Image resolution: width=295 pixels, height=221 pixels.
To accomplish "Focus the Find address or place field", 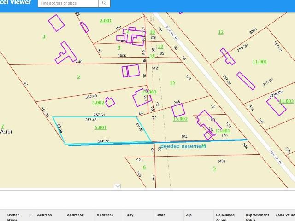I will (x=68, y=3).
